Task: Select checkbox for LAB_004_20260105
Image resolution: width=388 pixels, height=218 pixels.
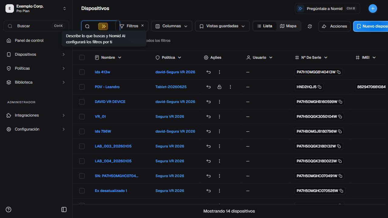Action: (82, 161)
